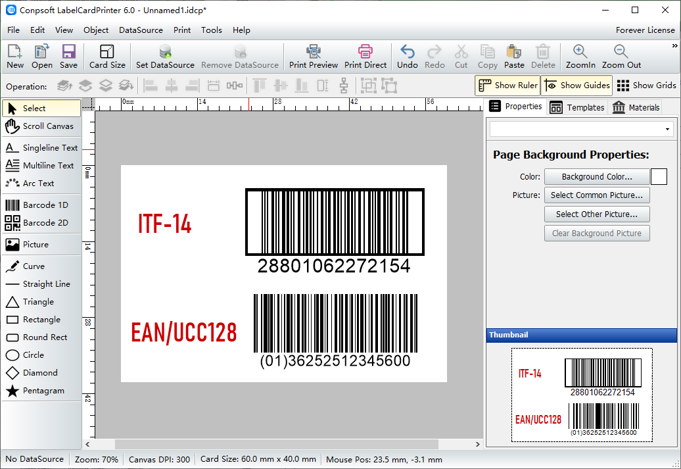
Task: Click the Print Direct icon
Action: (x=365, y=57)
